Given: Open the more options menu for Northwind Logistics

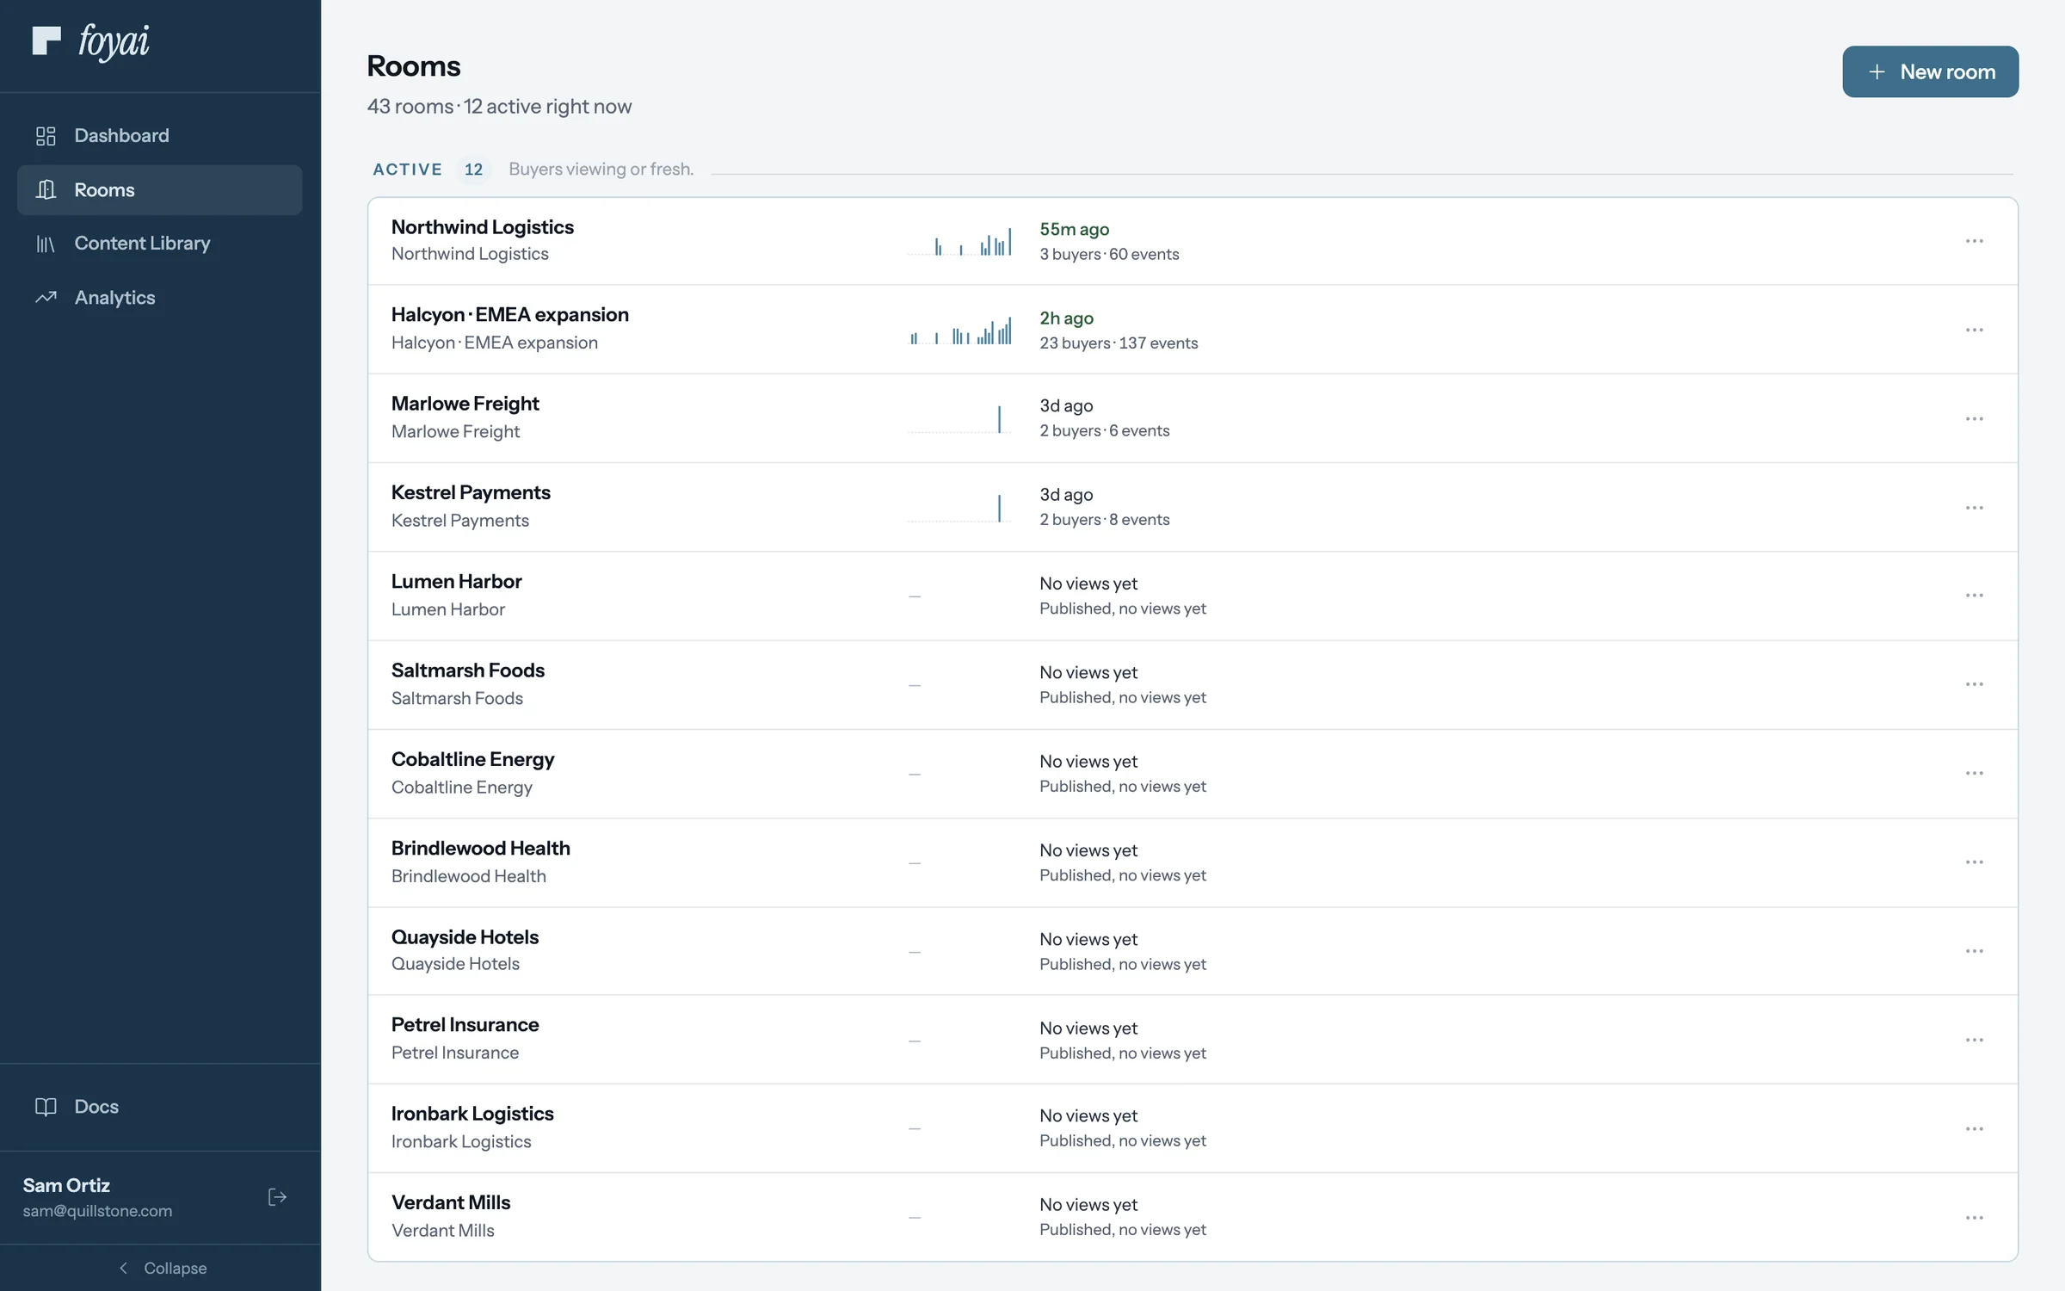Looking at the screenshot, I should [x=1974, y=241].
